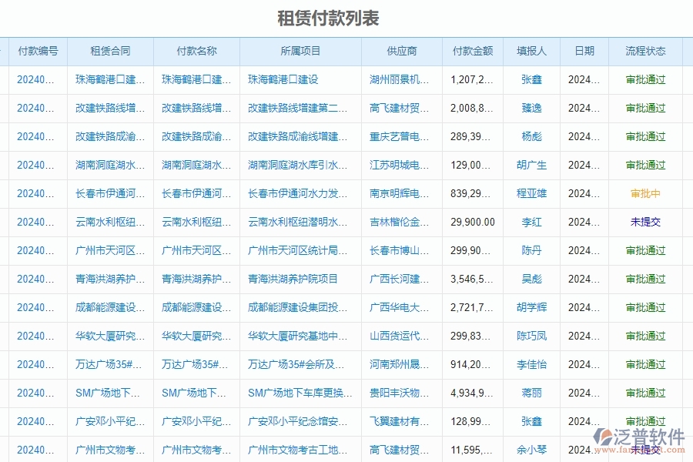This screenshot has height=462, width=693.
Task: Sort by the 日期 column header
Action: [584, 50]
